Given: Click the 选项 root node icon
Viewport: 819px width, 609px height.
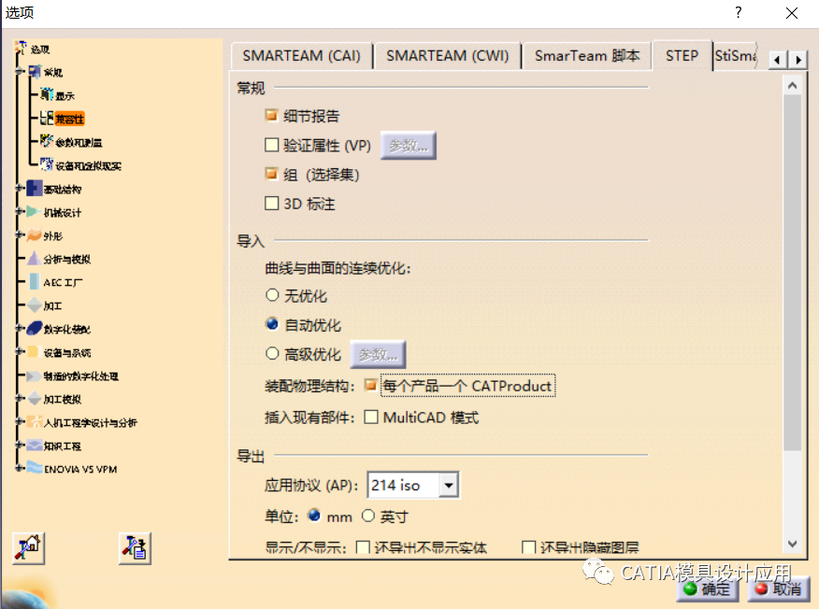Looking at the screenshot, I should 21,48.
